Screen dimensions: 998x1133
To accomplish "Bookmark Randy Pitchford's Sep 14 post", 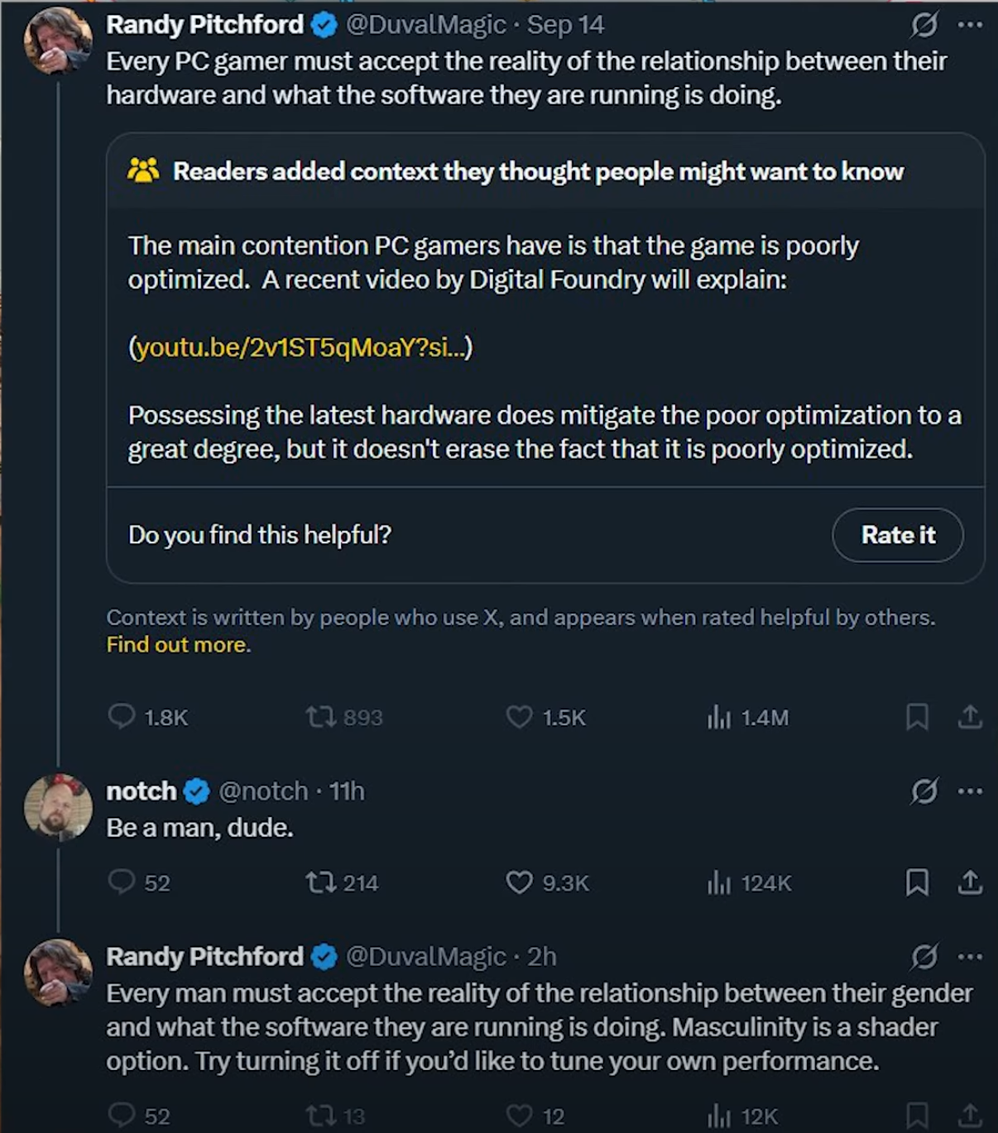I will coord(917,716).
